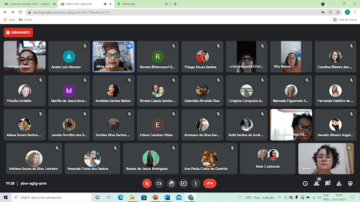The image size is (360, 202).
Task: Click André Luiz Moreno's avatar tile
Action: 69,57
